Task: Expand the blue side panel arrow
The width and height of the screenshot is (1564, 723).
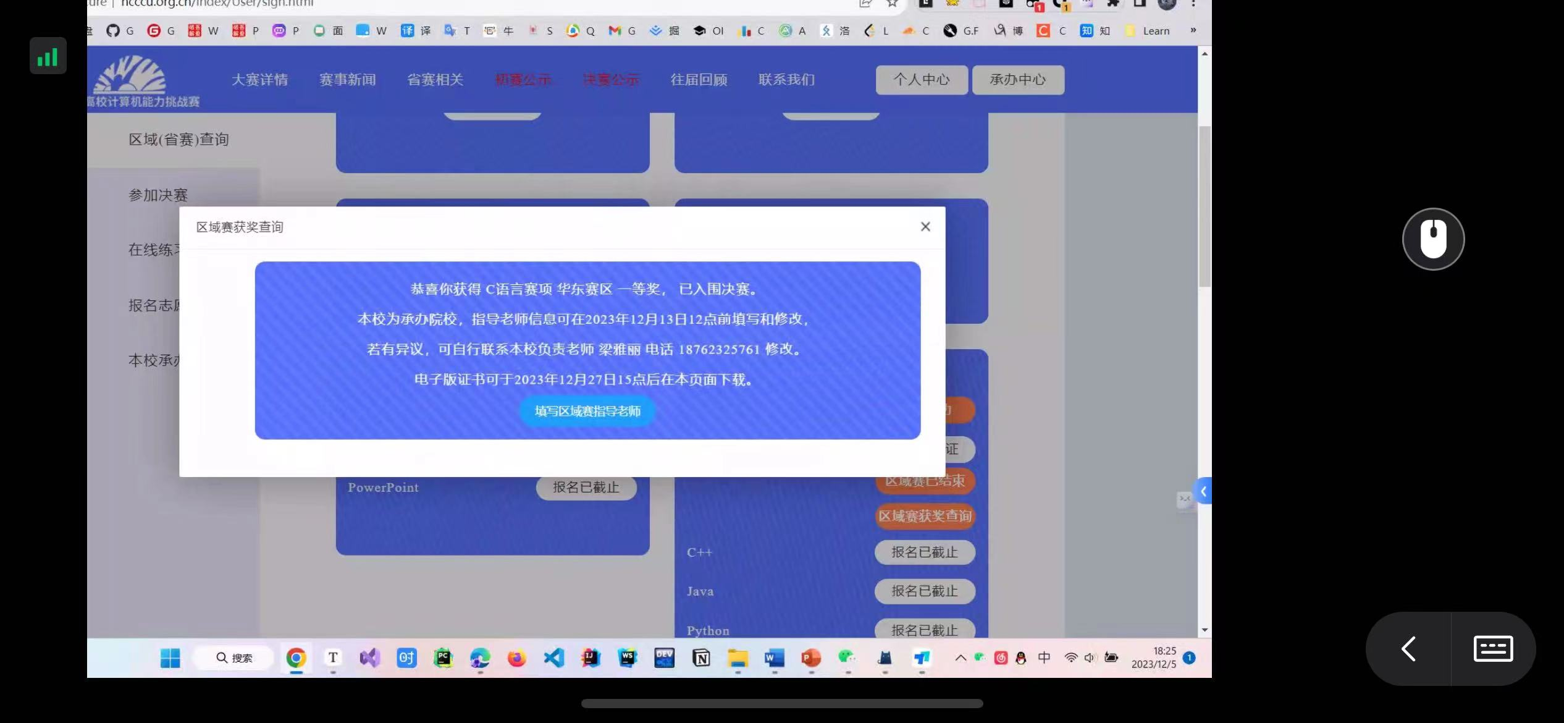Action: 1203,491
